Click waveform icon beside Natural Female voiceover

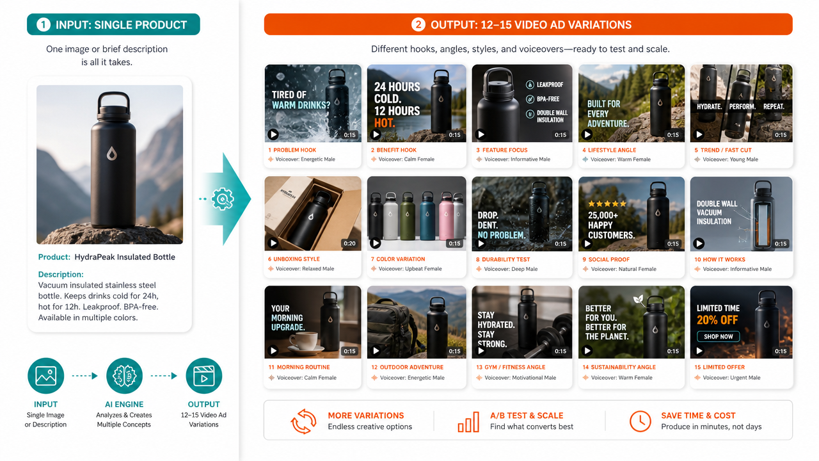(585, 269)
